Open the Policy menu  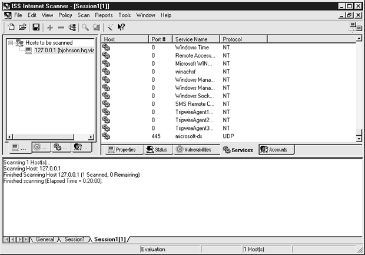65,15
